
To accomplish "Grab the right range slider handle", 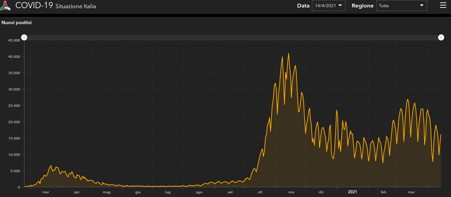I will [441, 37].
